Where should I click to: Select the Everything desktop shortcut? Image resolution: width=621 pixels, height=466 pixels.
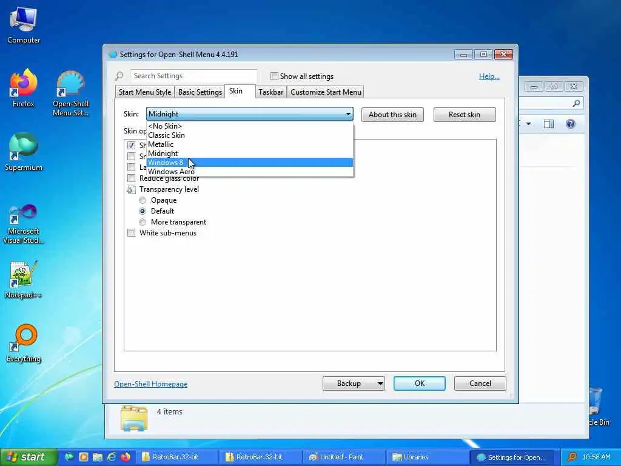(24, 343)
